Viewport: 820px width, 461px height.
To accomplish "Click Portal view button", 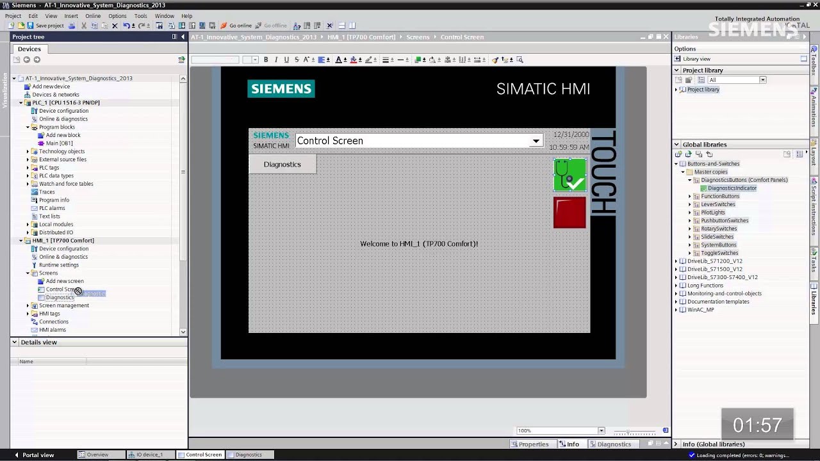I will coord(34,455).
